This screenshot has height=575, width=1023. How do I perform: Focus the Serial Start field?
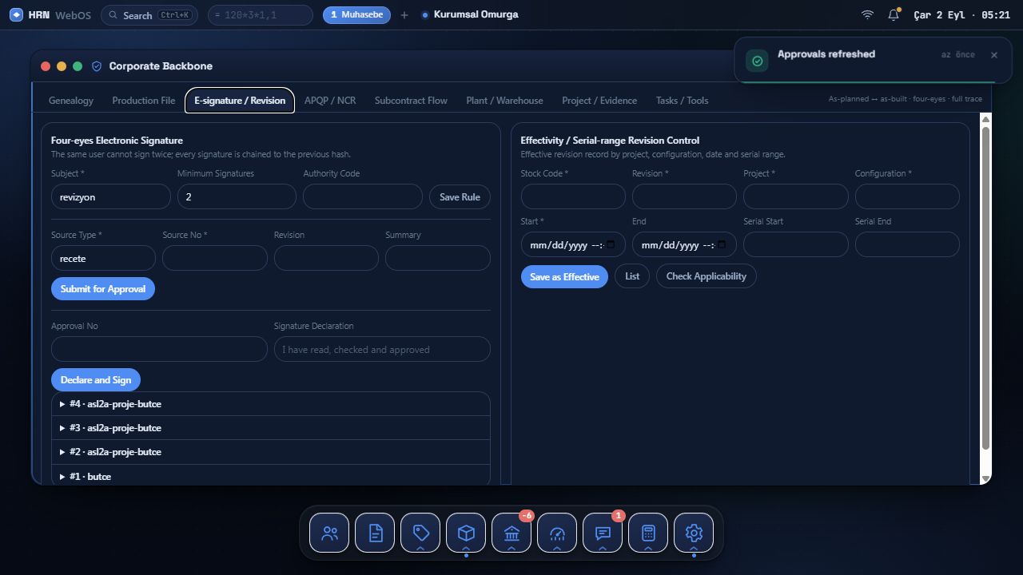[x=796, y=245]
